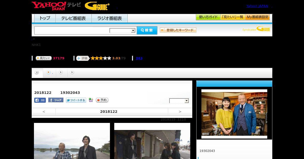Click the Syndicated G-GUIDE logo
The width and height of the screenshot is (304, 159).
pyautogui.click(x=256, y=29)
